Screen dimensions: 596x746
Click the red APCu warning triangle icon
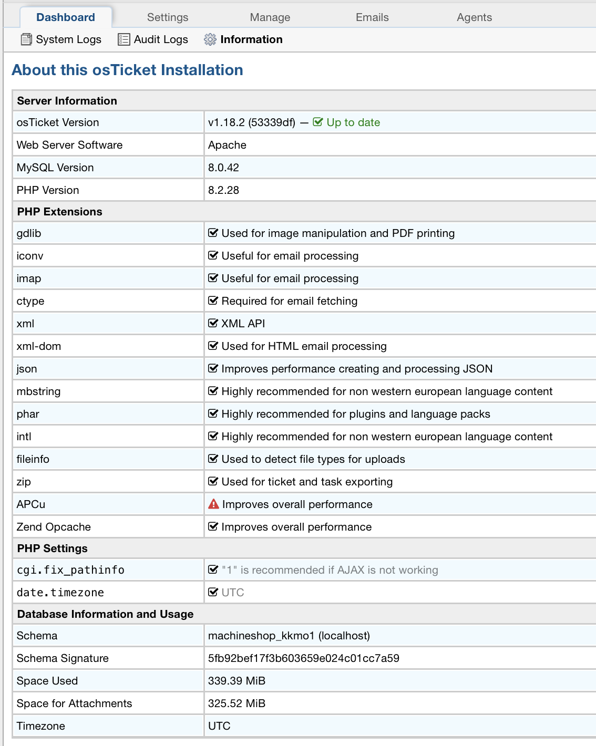(213, 504)
